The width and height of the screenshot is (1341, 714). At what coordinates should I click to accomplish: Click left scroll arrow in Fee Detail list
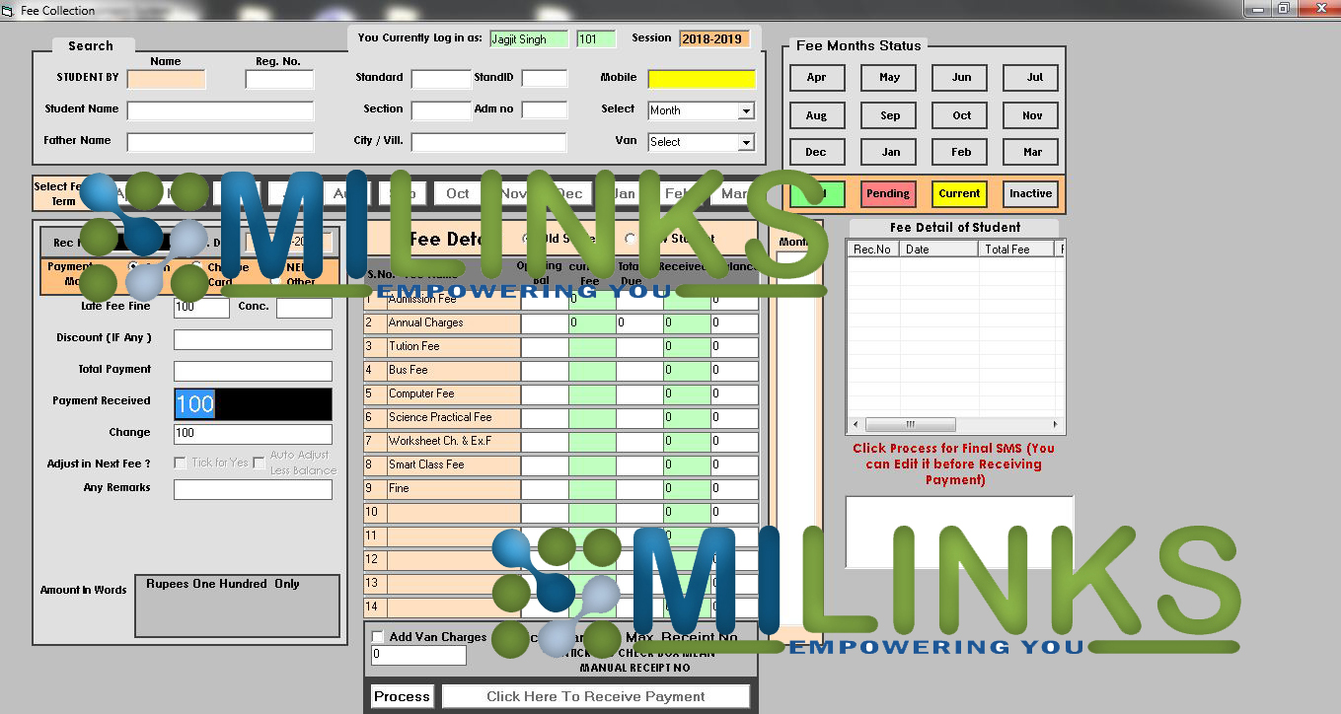pyautogui.click(x=855, y=425)
